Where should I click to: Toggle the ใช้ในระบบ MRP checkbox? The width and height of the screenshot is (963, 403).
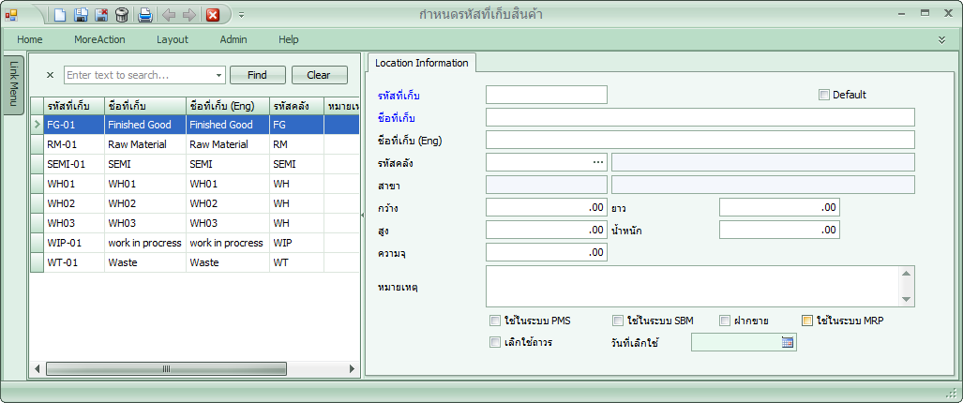pyautogui.click(x=806, y=321)
